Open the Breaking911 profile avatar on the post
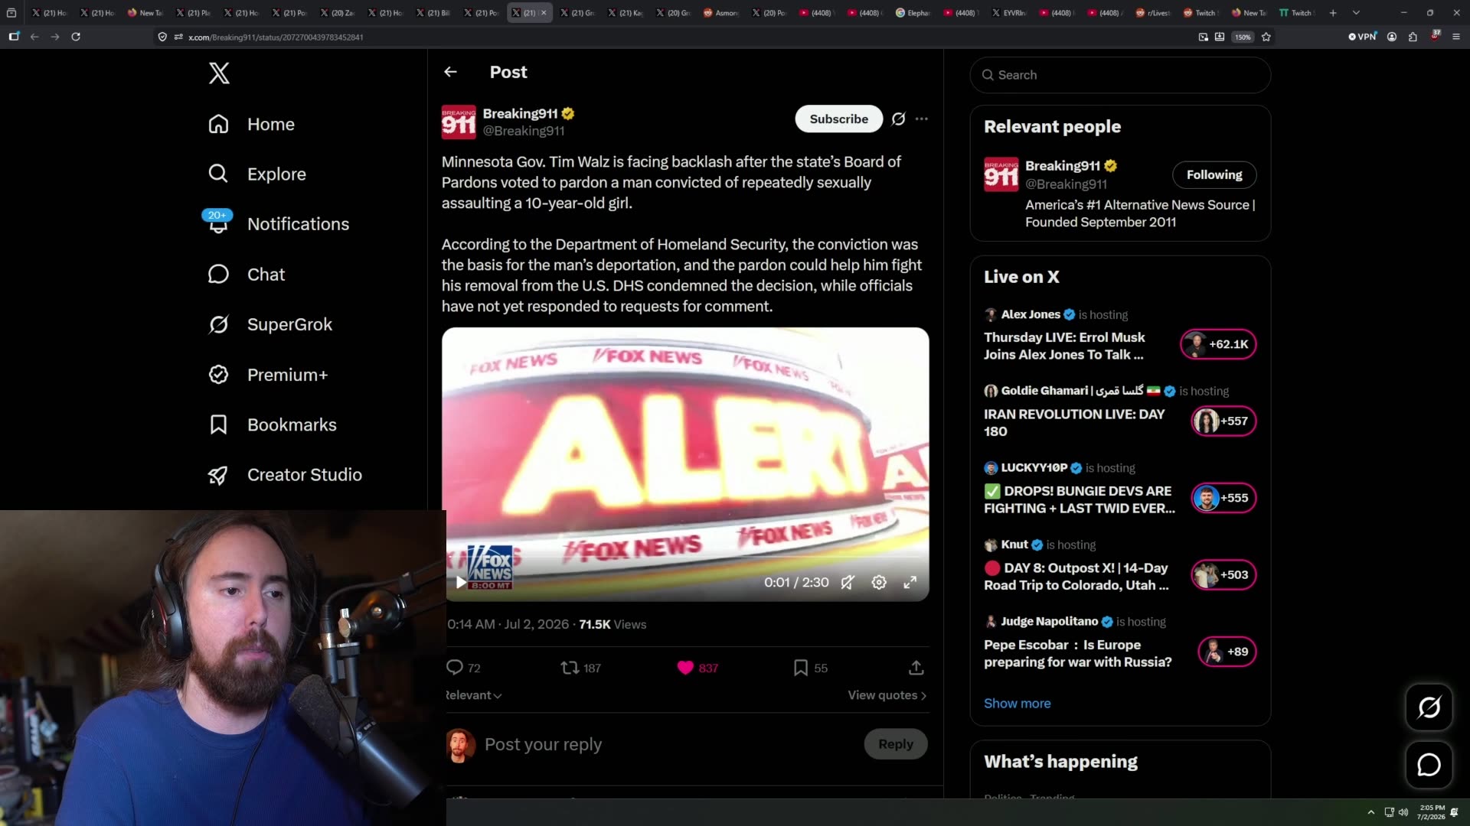1470x826 pixels. [x=459, y=122]
